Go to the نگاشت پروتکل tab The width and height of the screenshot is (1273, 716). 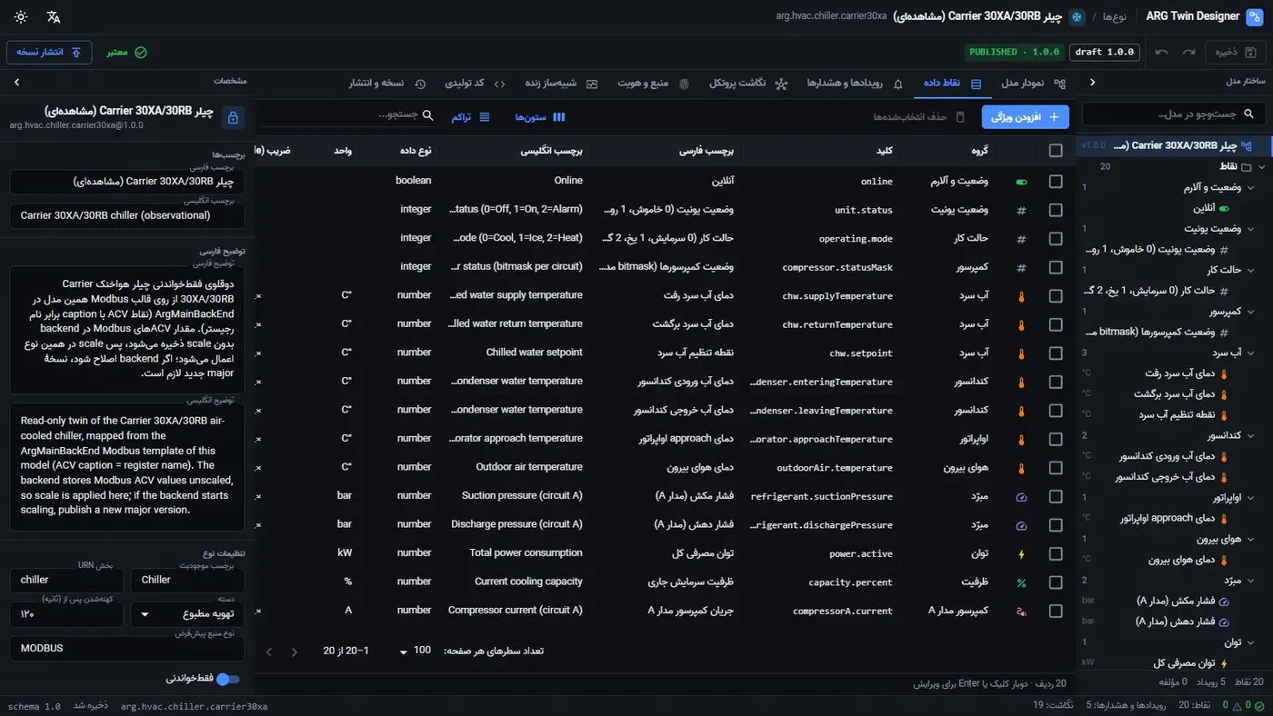click(748, 84)
